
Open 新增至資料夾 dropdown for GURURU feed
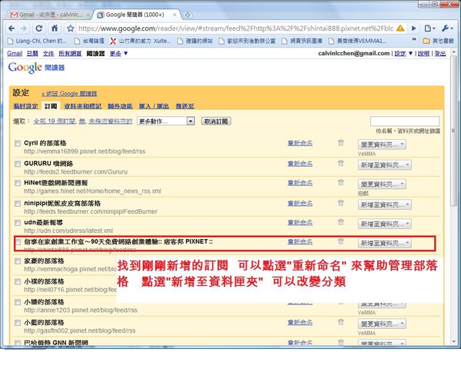point(384,164)
